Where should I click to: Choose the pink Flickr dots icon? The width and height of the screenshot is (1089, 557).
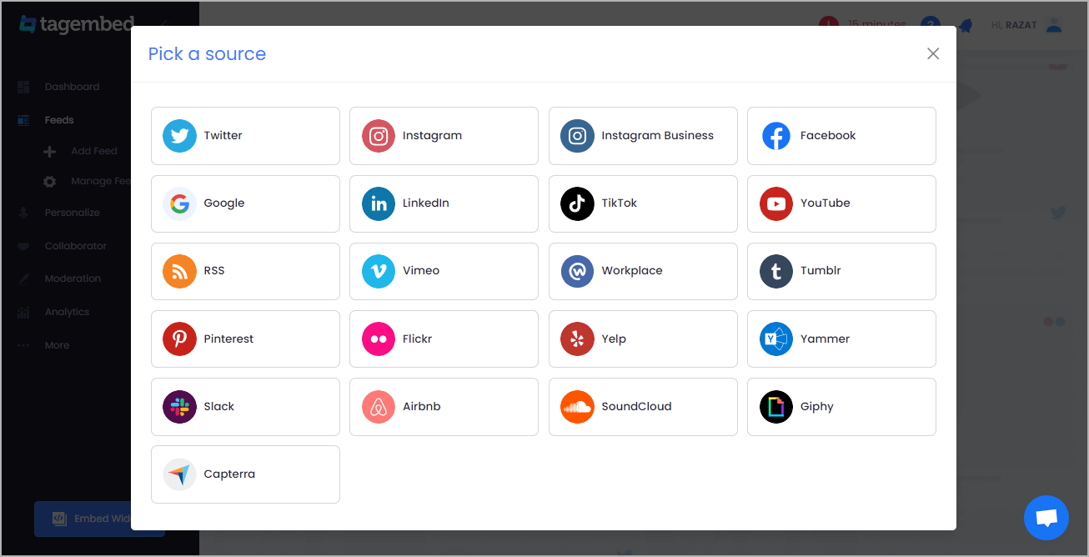pos(378,339)
